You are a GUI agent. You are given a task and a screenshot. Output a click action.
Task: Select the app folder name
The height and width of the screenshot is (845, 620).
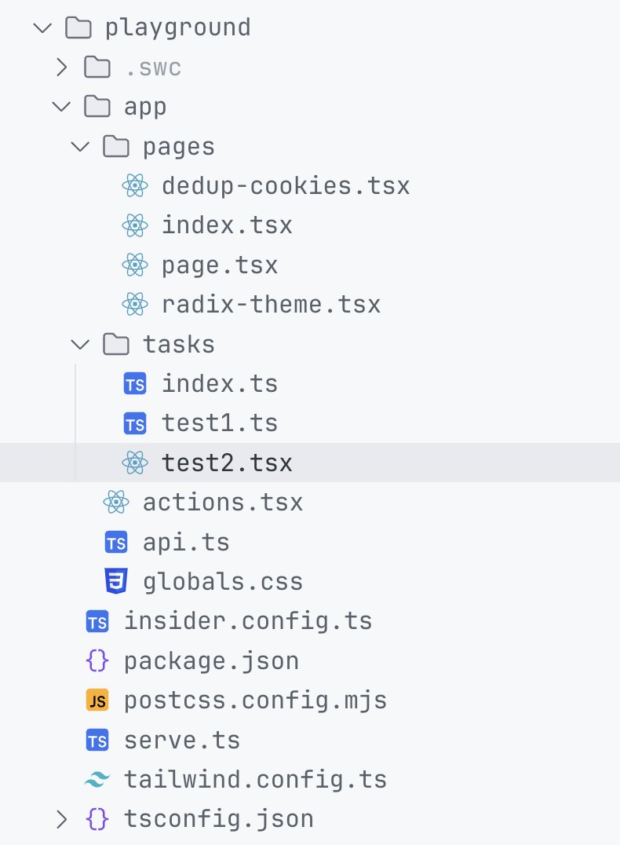[145, 108]
